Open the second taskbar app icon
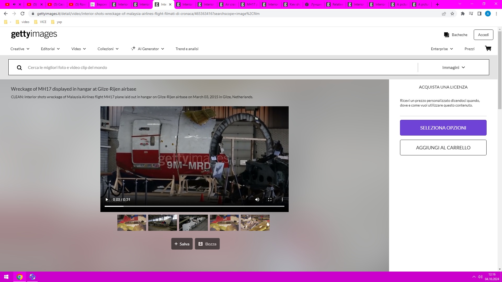The image size is (502, 282). pos(32,277)
